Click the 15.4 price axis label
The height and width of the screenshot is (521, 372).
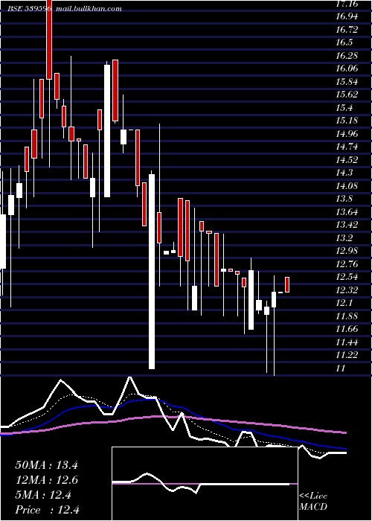344,108
